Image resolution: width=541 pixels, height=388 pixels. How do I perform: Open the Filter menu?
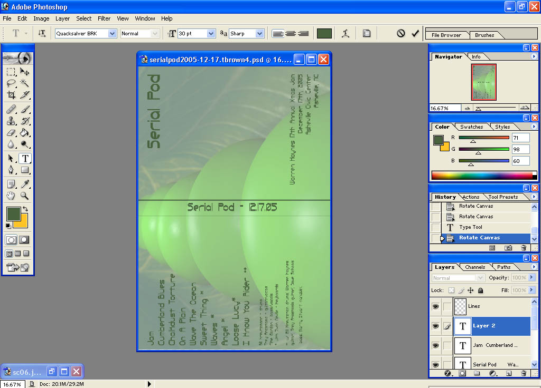[x=104, y=18]
